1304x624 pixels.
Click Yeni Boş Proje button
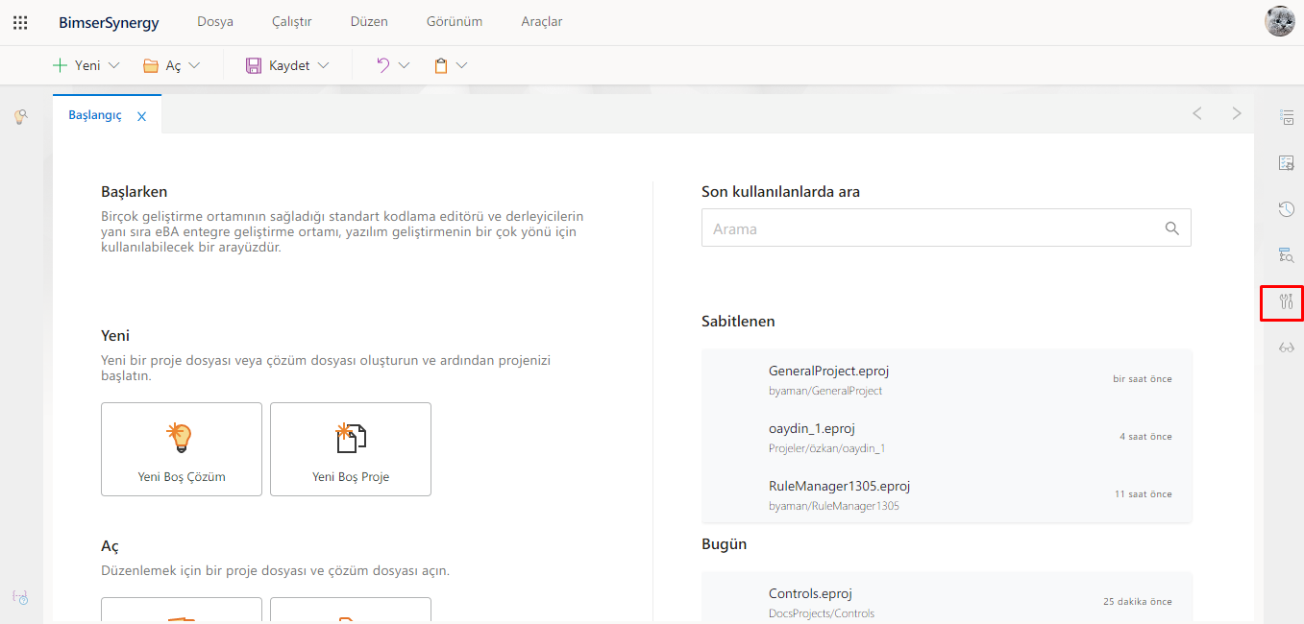coord(351,448)
